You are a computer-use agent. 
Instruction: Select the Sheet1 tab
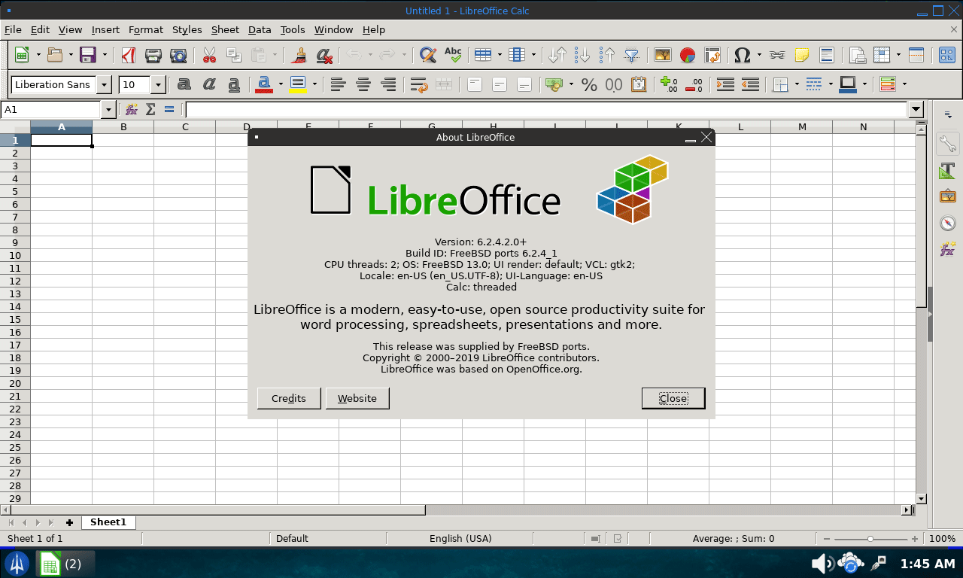[x=108, y=522]
